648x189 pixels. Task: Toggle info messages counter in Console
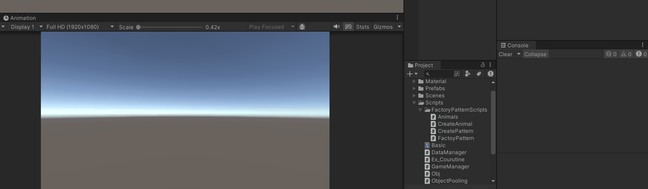pos(611,54)
